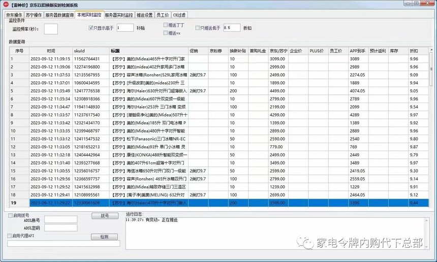This screenshot has width=437, height=262.
Task: Click the app logo icon in title bar
Action: click(6, 5)
